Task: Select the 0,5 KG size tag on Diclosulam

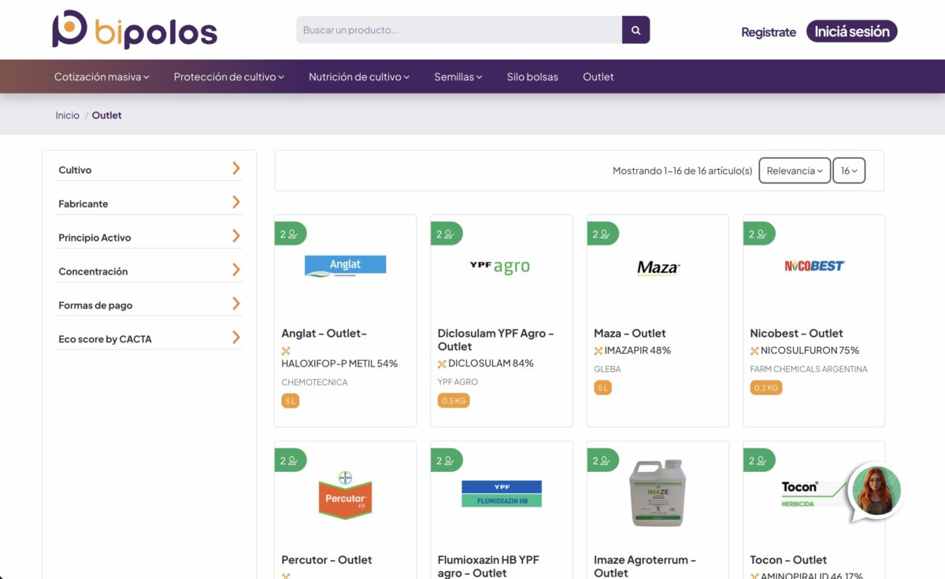Action: [x=454, y=400]
